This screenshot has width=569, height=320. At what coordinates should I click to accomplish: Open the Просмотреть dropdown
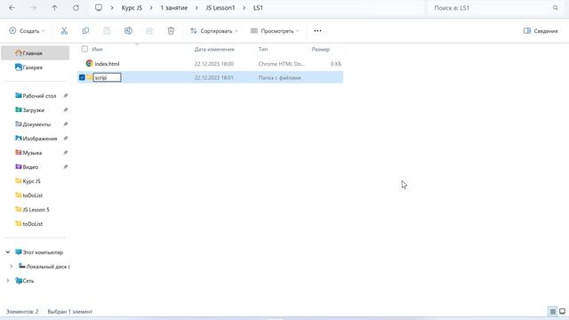point(275,31)
